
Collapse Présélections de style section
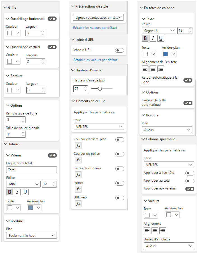[x=73, y=6]
